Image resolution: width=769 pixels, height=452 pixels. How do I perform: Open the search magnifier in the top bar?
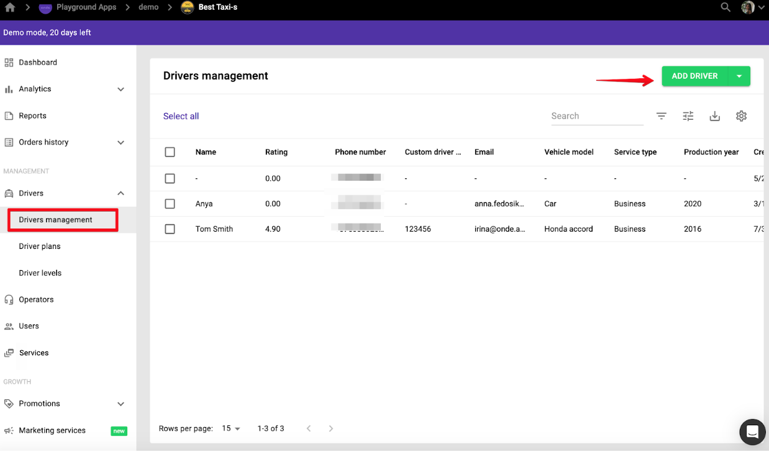(726, 7)
